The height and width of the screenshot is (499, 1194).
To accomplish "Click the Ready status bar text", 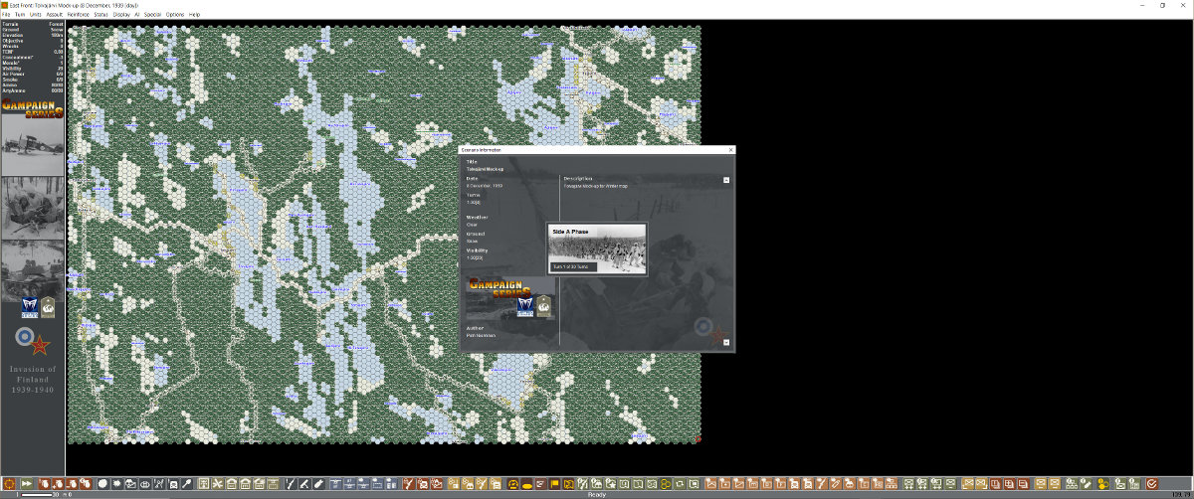I will pyautogui.click(x=597, y=494).
